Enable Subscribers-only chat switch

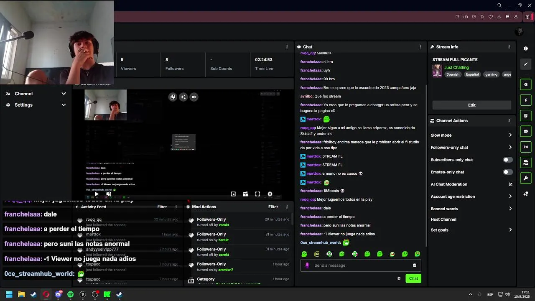coord(507,160)
